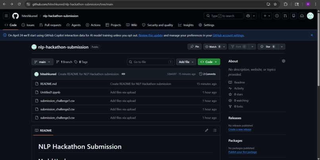This screenshot has width=320, height=160.
Task: View the Insights tab
Action: pos(186,25)
